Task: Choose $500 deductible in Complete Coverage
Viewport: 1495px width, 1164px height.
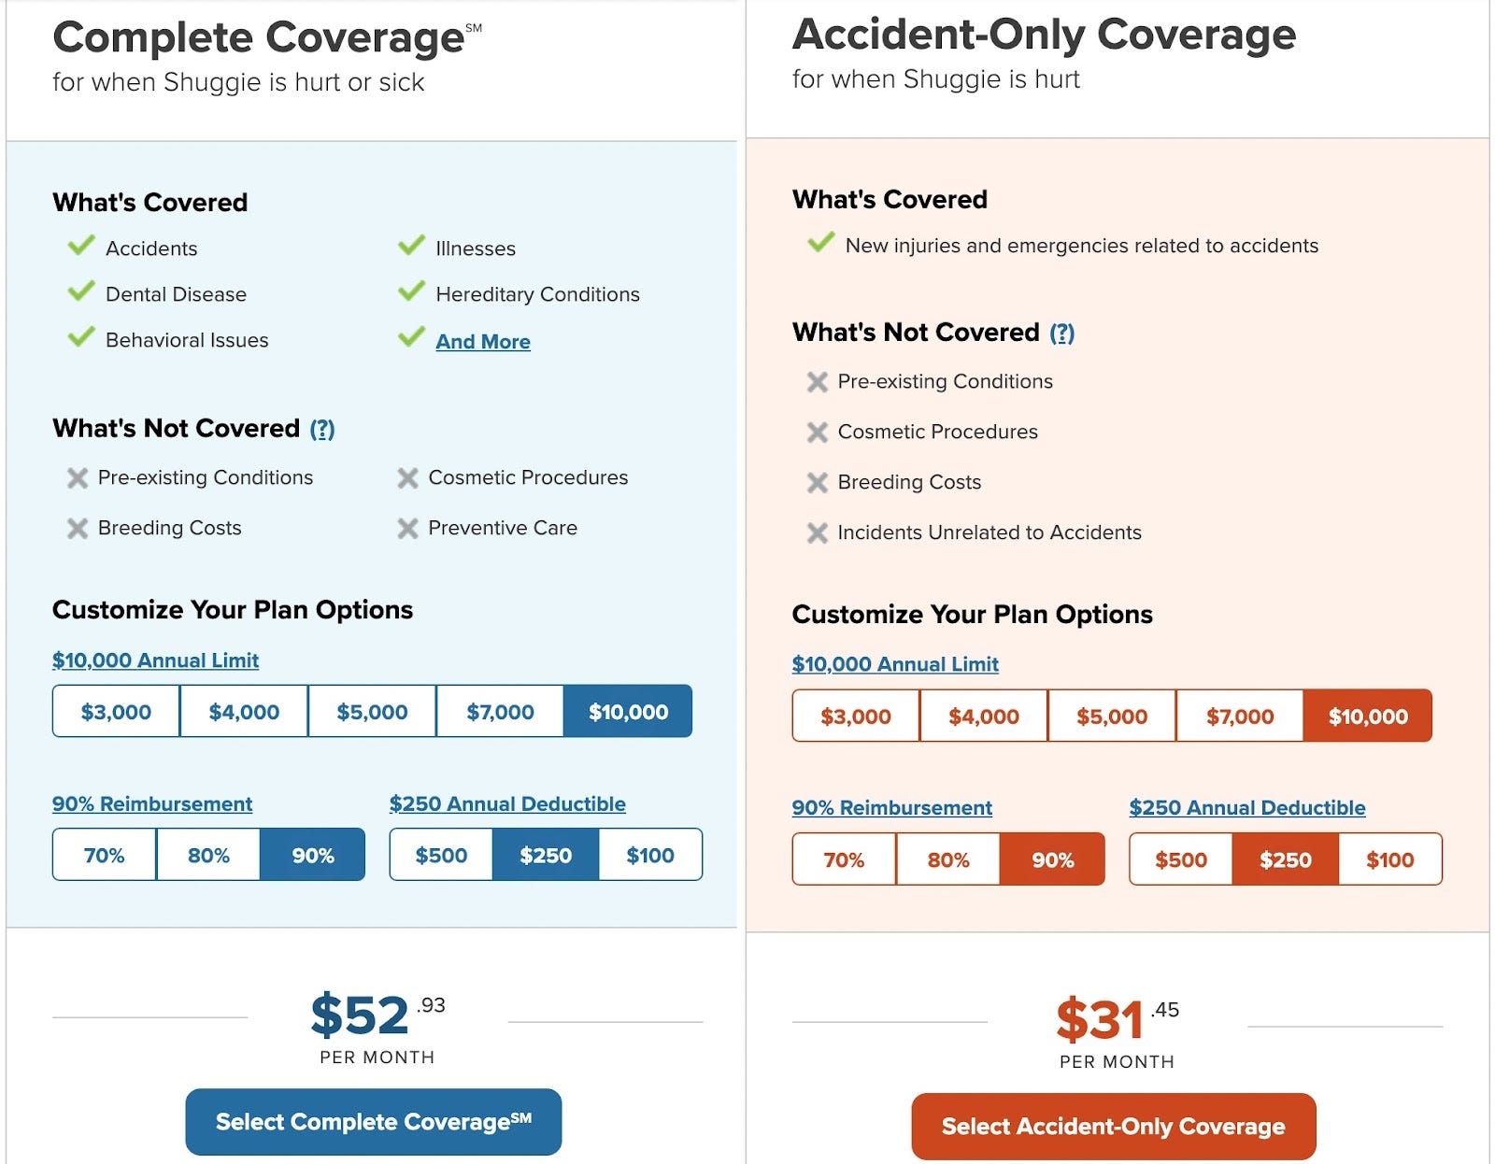Action: [441, 855]
